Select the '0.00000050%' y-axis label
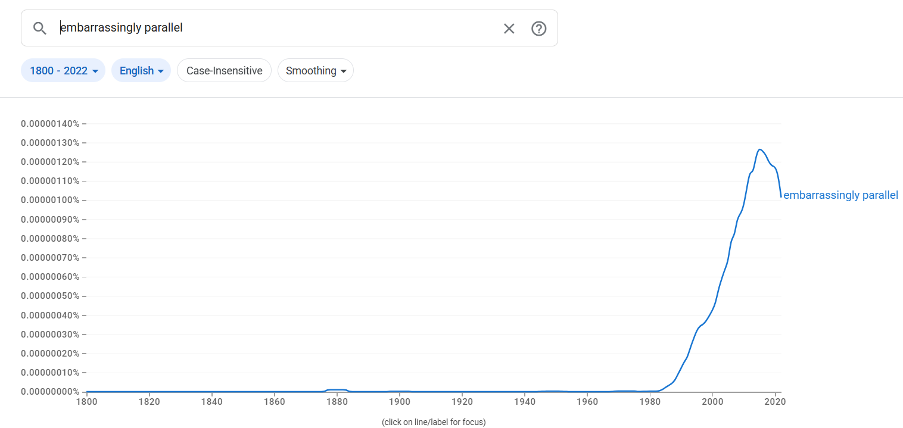Screen dimensions: 903x428 50,296
